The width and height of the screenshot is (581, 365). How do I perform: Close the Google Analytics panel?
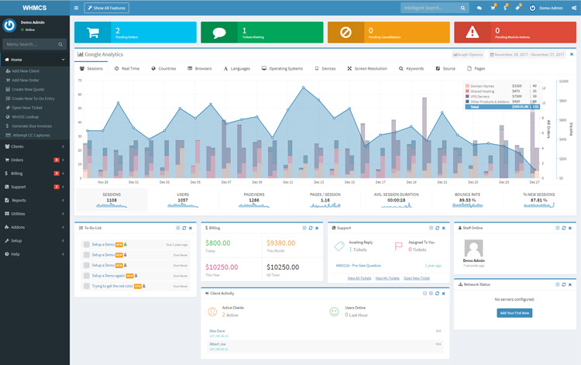click(x=572, y=55)
